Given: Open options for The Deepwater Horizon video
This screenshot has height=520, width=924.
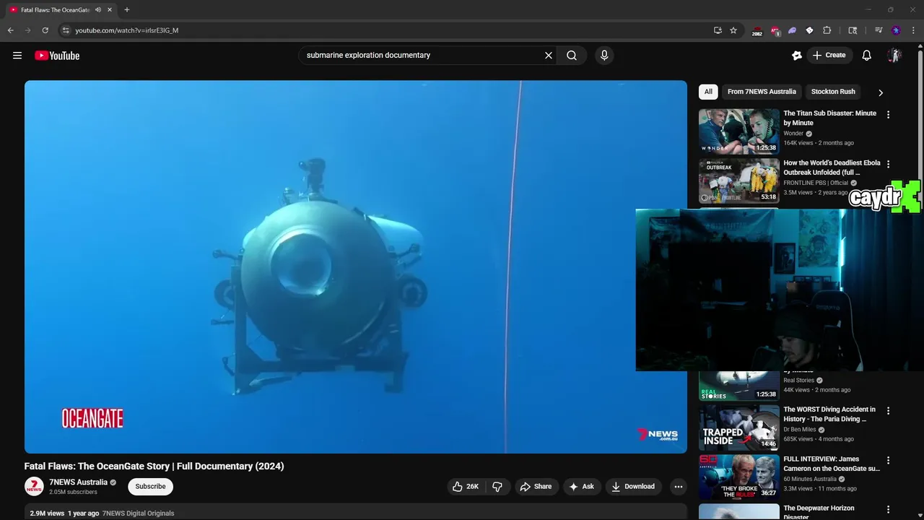Looking at the screenshot, I should 889,509.
